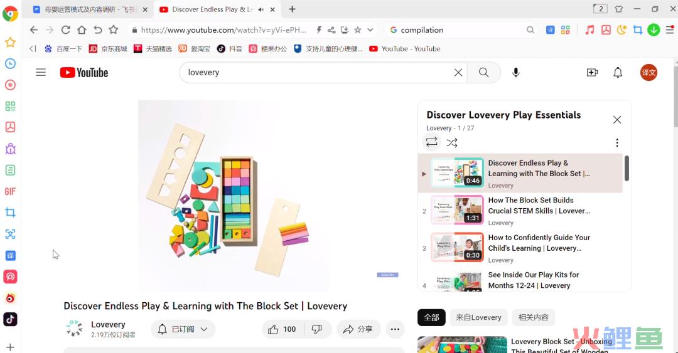This screenshot has height=353, width=678.
Task: Expand the address bar dropdown chevron
Action: pos(370,30)
